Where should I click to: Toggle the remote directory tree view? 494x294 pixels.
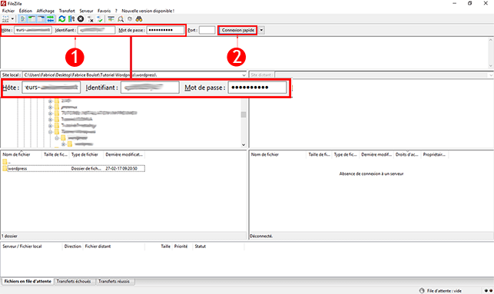[41, 19]
